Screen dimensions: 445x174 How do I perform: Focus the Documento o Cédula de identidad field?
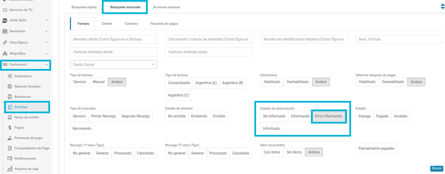pyautogui.click(x=209, y=39)
